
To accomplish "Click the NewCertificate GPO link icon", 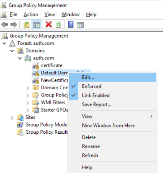I will pyautogui.click(x=36, y=80).
